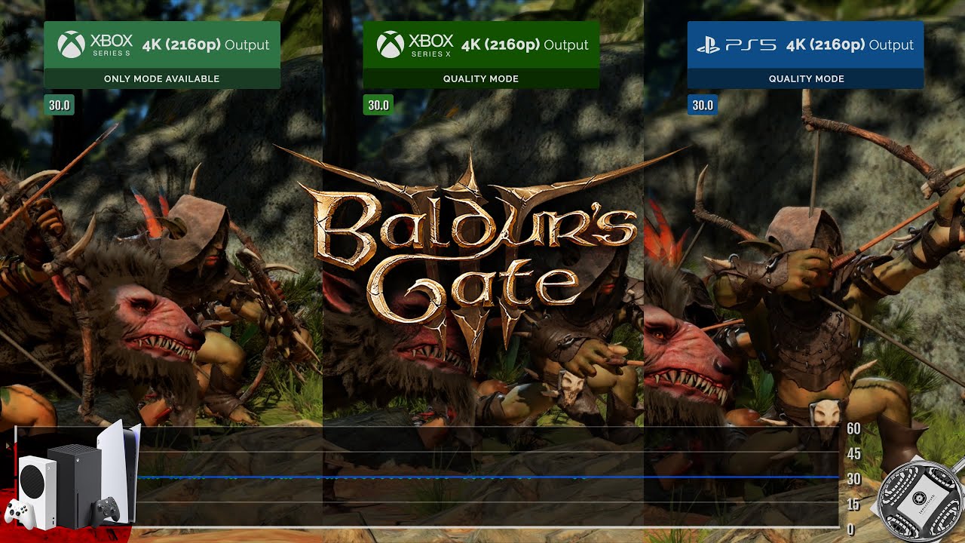Click the PS5 "4K (2160p) Output" text
The width and height of the screenshot is (965, 543).
pos(850,44)
